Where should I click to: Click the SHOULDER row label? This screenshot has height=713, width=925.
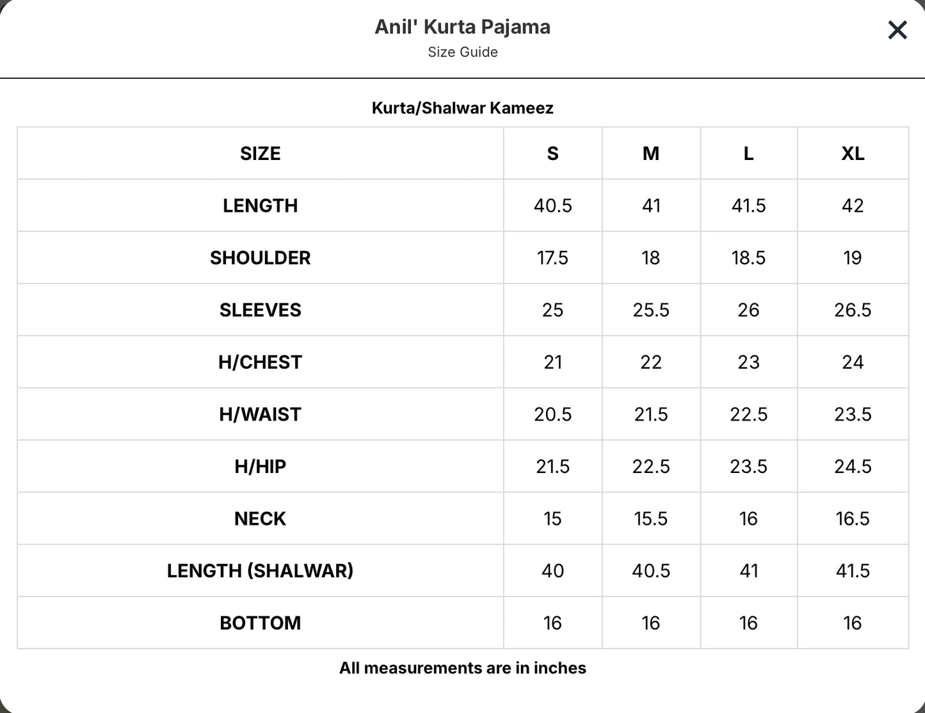(261, 258)
